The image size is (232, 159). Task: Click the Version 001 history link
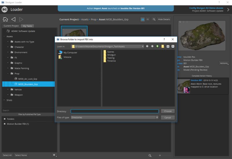(x=196, y=80)
